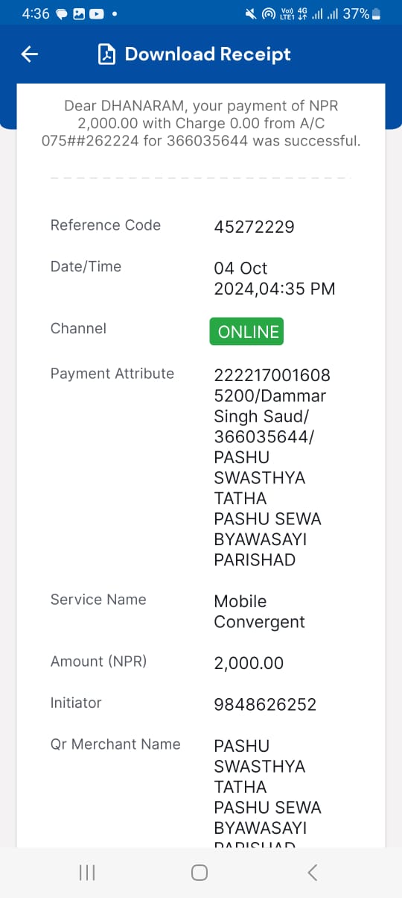
Task: Tap the gallery image notification icon
Action: click(x=80, y=13)
